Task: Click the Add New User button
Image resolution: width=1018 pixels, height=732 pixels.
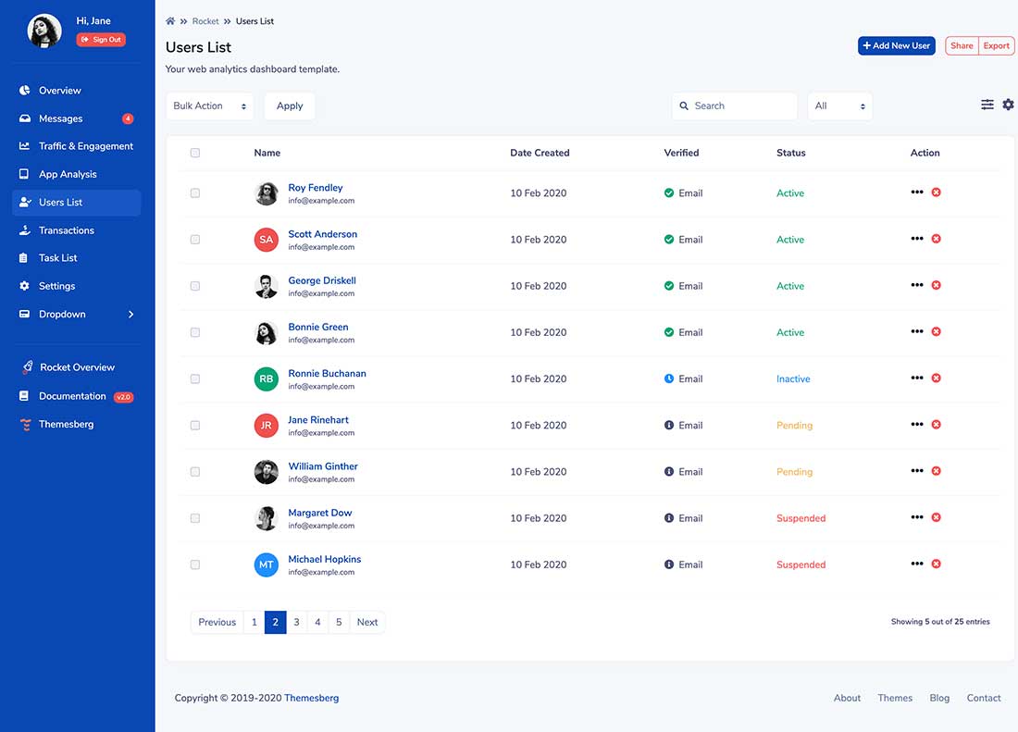Action: click(895, 44)
